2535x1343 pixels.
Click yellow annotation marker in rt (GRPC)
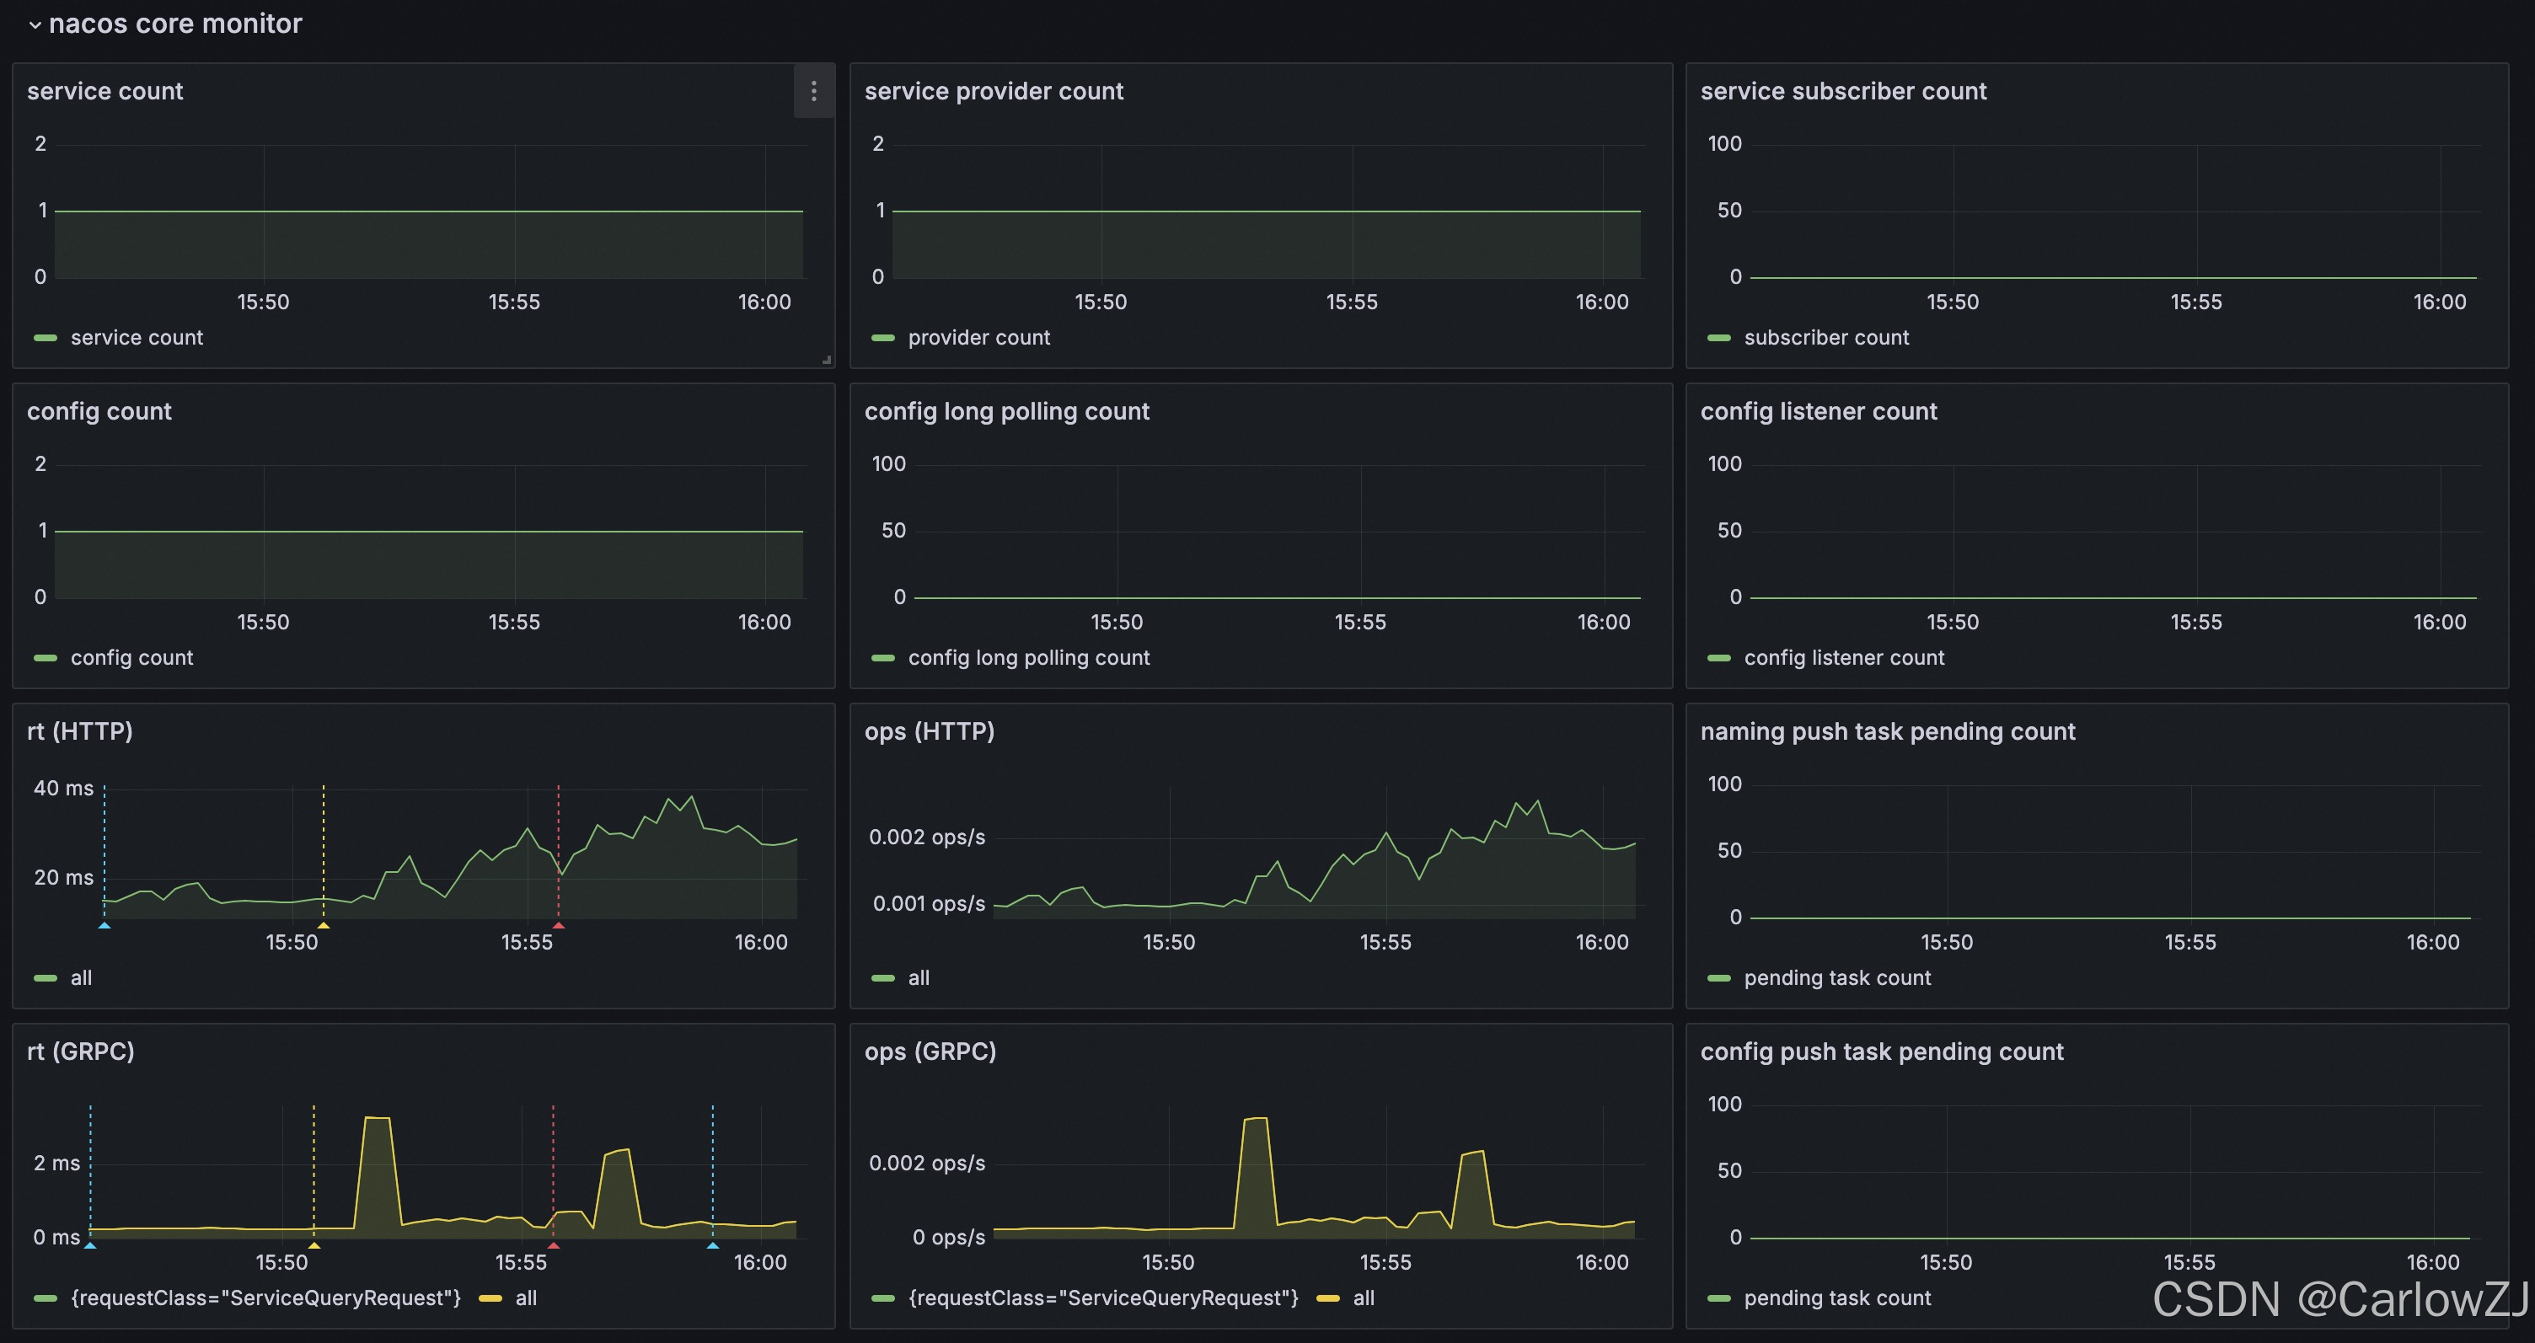tap(314, 1244)
